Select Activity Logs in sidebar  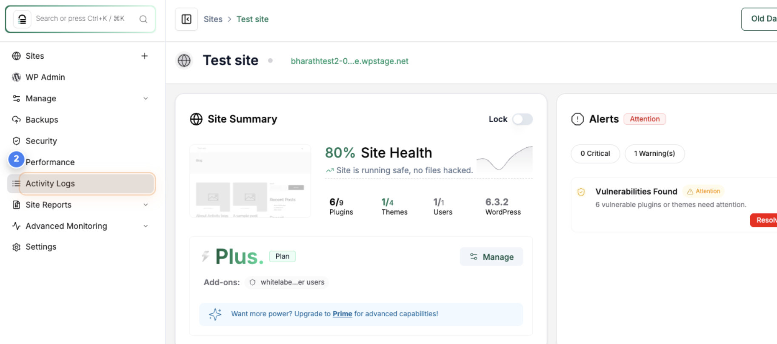click(81, 183)
